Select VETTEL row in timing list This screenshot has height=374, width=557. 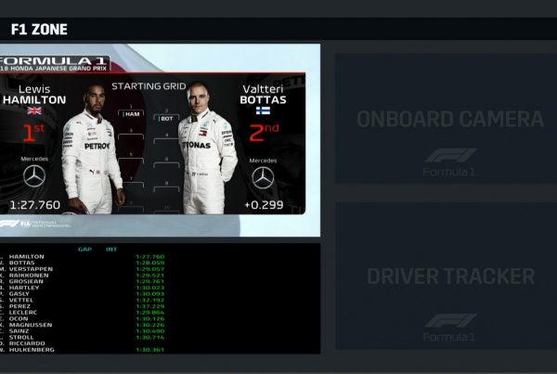coord(83,300)
